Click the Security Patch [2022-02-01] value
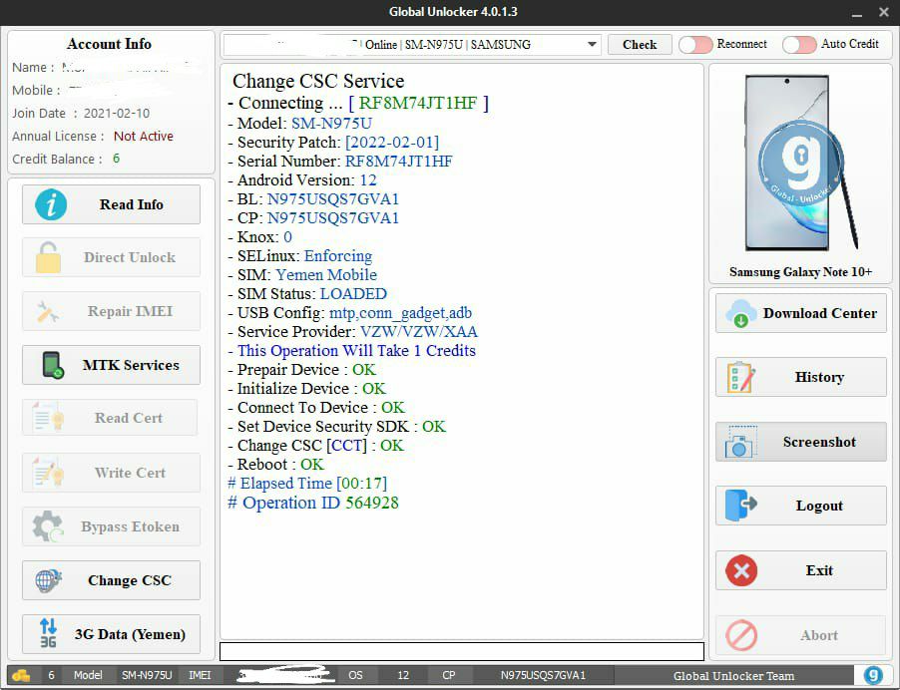Viewport: 900px width, 690px height. coord(392,143)
